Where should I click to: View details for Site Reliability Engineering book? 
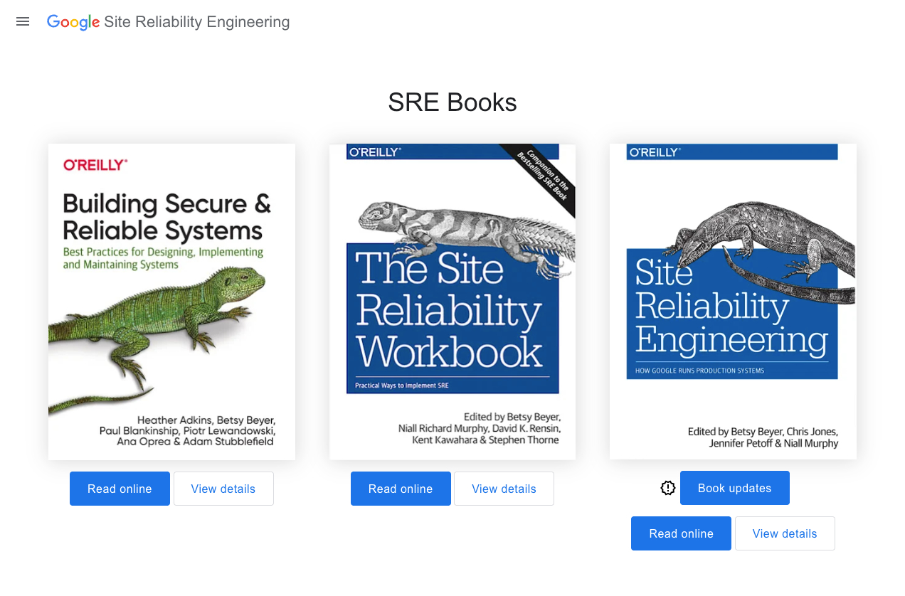point(785,533)
